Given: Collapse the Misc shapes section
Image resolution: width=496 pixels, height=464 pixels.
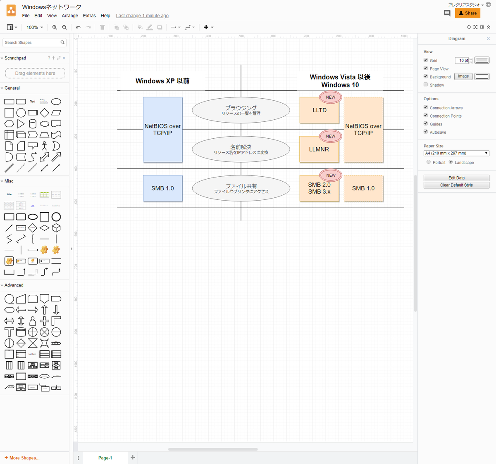Looking at the screenshot, I should [x=7, y=181].
